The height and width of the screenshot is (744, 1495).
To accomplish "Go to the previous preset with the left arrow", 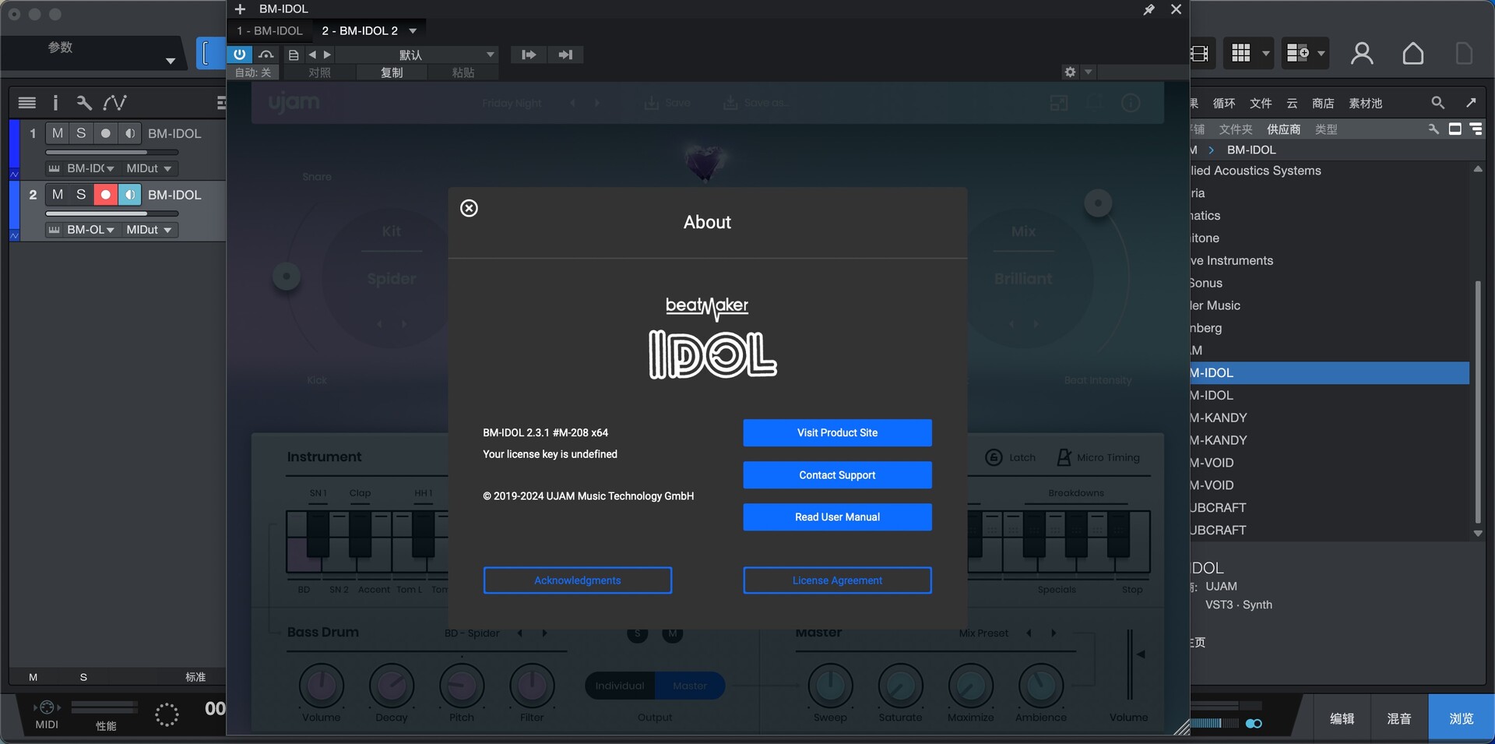I will pos(312,55).
